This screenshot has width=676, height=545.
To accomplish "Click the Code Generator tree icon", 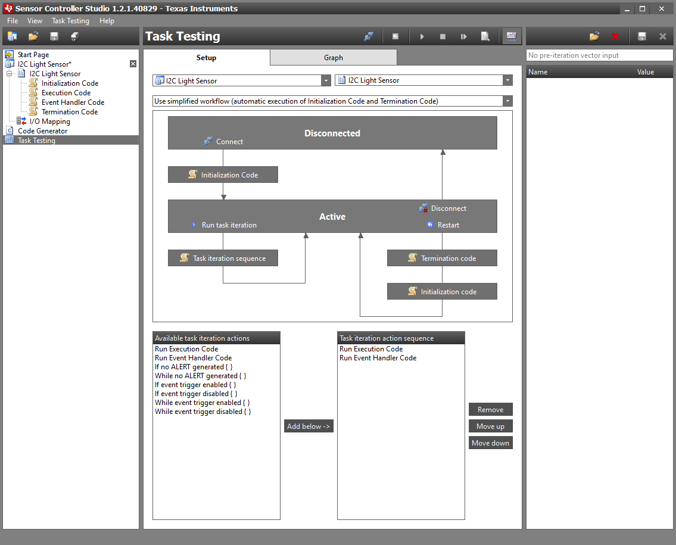I will (10, 130).
